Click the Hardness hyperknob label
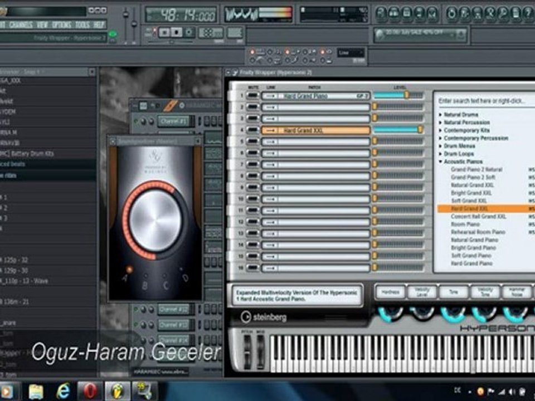Screen dimensions: 535x401 [x=390, y=292]
